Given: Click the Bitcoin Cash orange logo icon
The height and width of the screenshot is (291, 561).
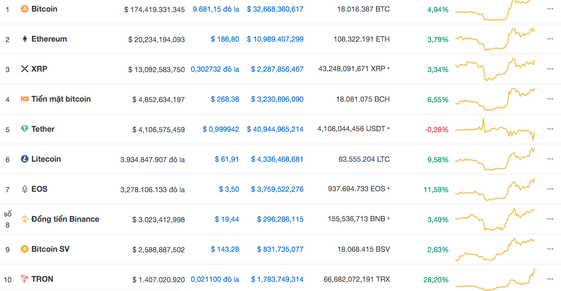Looking at the screenshot, I should coord(24,99).
